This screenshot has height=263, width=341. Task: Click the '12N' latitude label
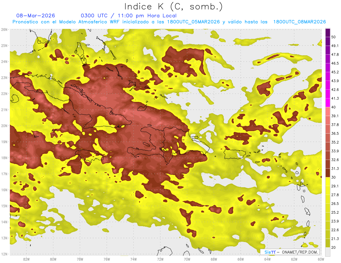(x=4, y=254)
